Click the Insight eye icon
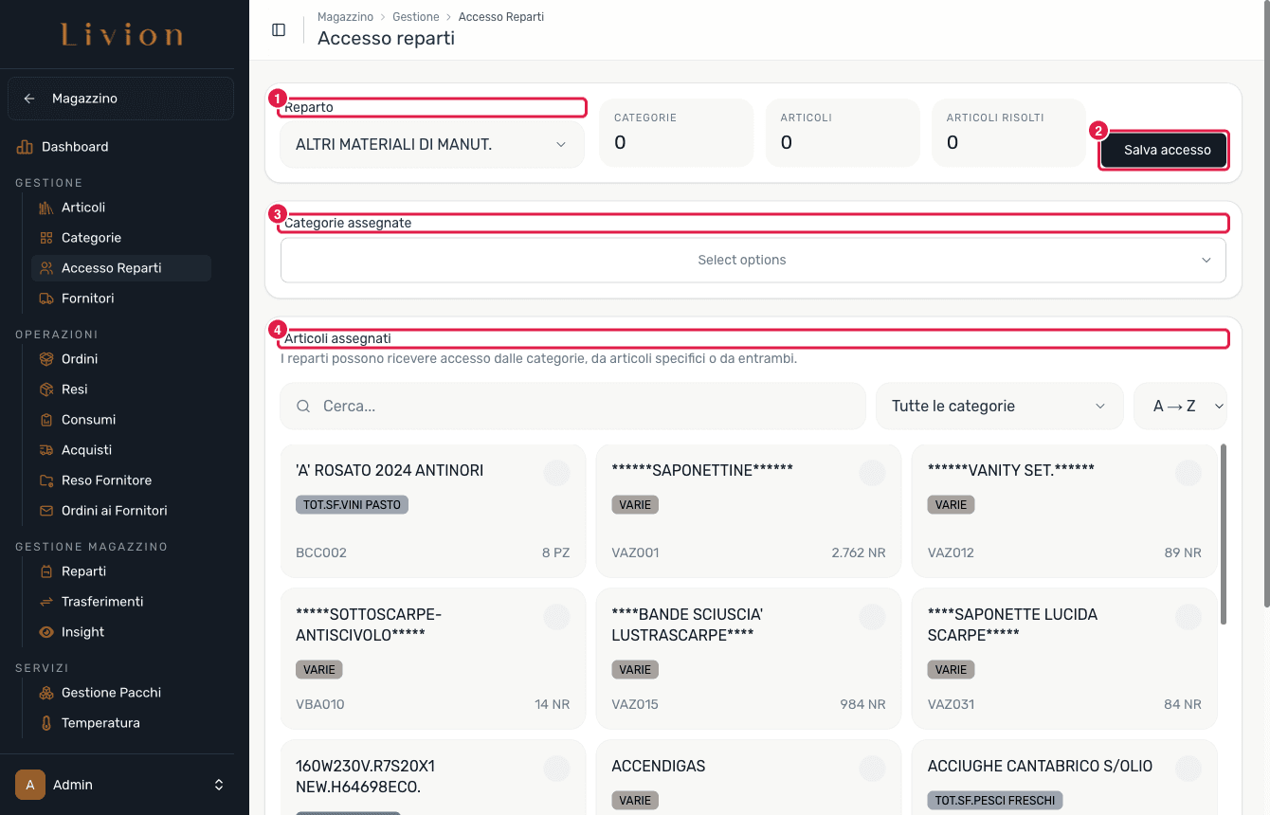 point(45,632)
